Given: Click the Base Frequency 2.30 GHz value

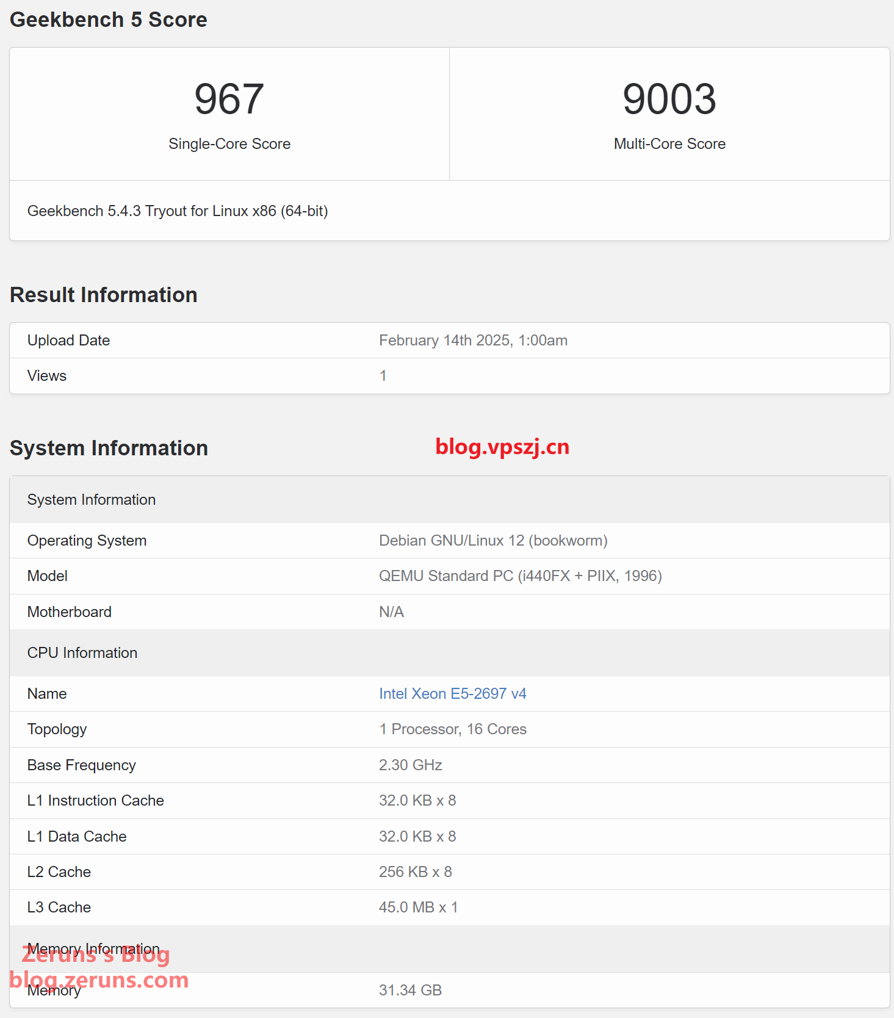Looking at the screenshot, I should (410, 765).
